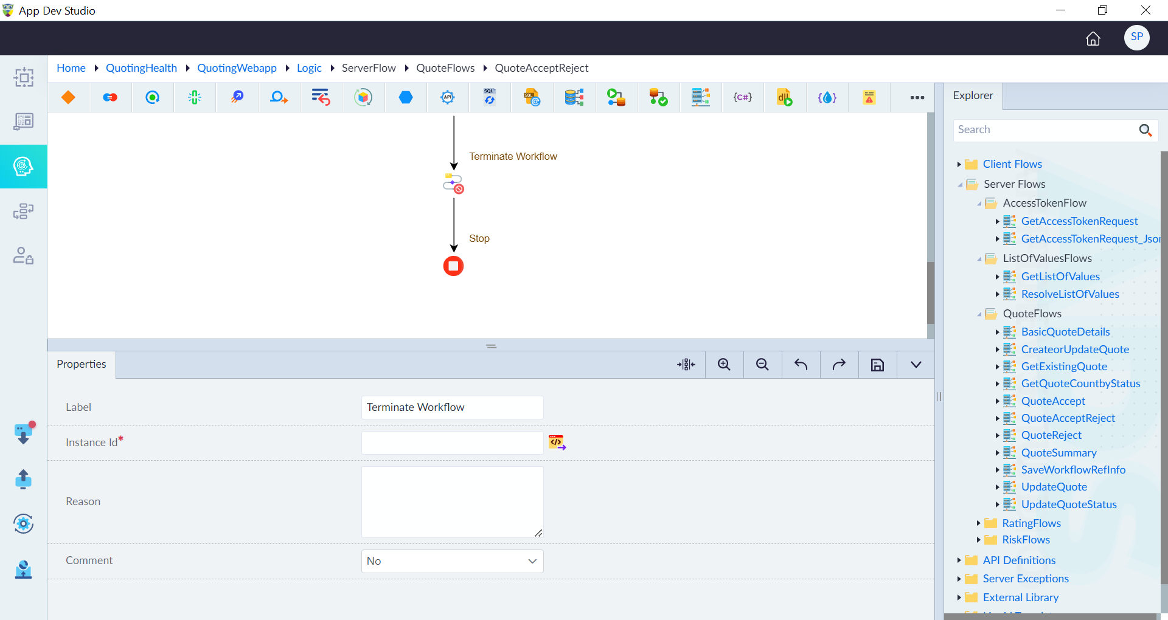Expand the API Definitions folder
The width and height of the screenshot is (1168, 620).
click(959, 560)
